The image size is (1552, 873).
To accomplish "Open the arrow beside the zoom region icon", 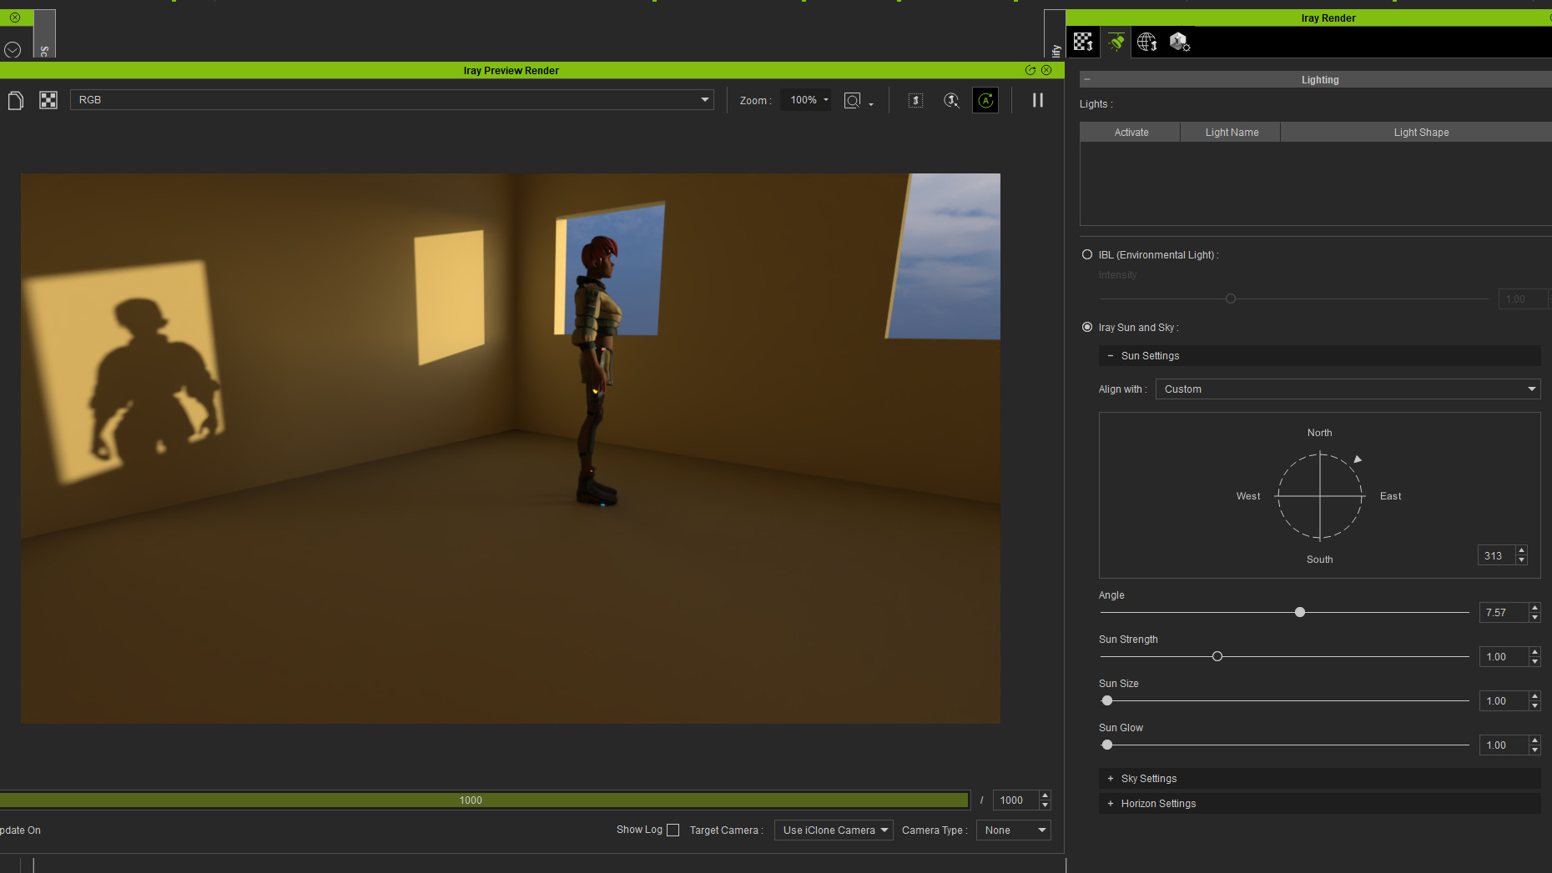I will [x=871, y=103].
